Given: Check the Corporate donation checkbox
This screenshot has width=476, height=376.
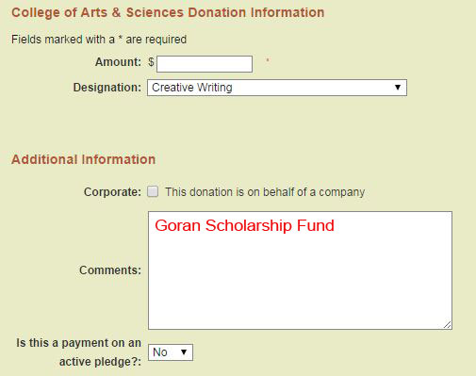Looking at the screenshot, I should tap(153, 191).
